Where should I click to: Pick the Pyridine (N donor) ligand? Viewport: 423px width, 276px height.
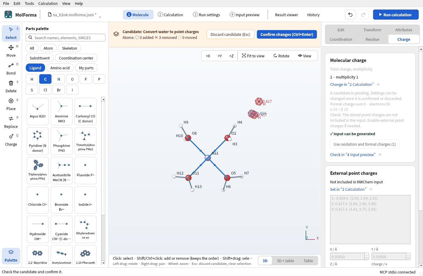(x=38, y=141)
